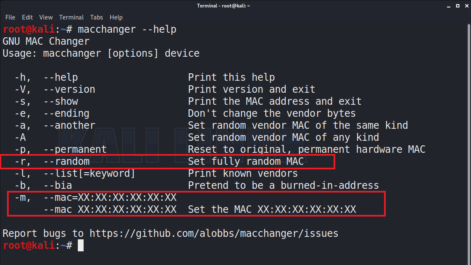Click the '--random' option text

click(67, 161)
